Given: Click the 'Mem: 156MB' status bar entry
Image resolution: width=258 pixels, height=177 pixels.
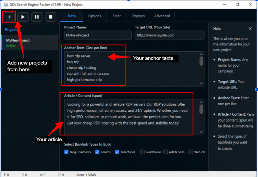Looking at the screenshot, I should coord(86,175).
